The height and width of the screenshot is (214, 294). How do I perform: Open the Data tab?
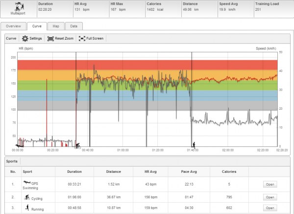pyautogui.click(x=74, y=26)
